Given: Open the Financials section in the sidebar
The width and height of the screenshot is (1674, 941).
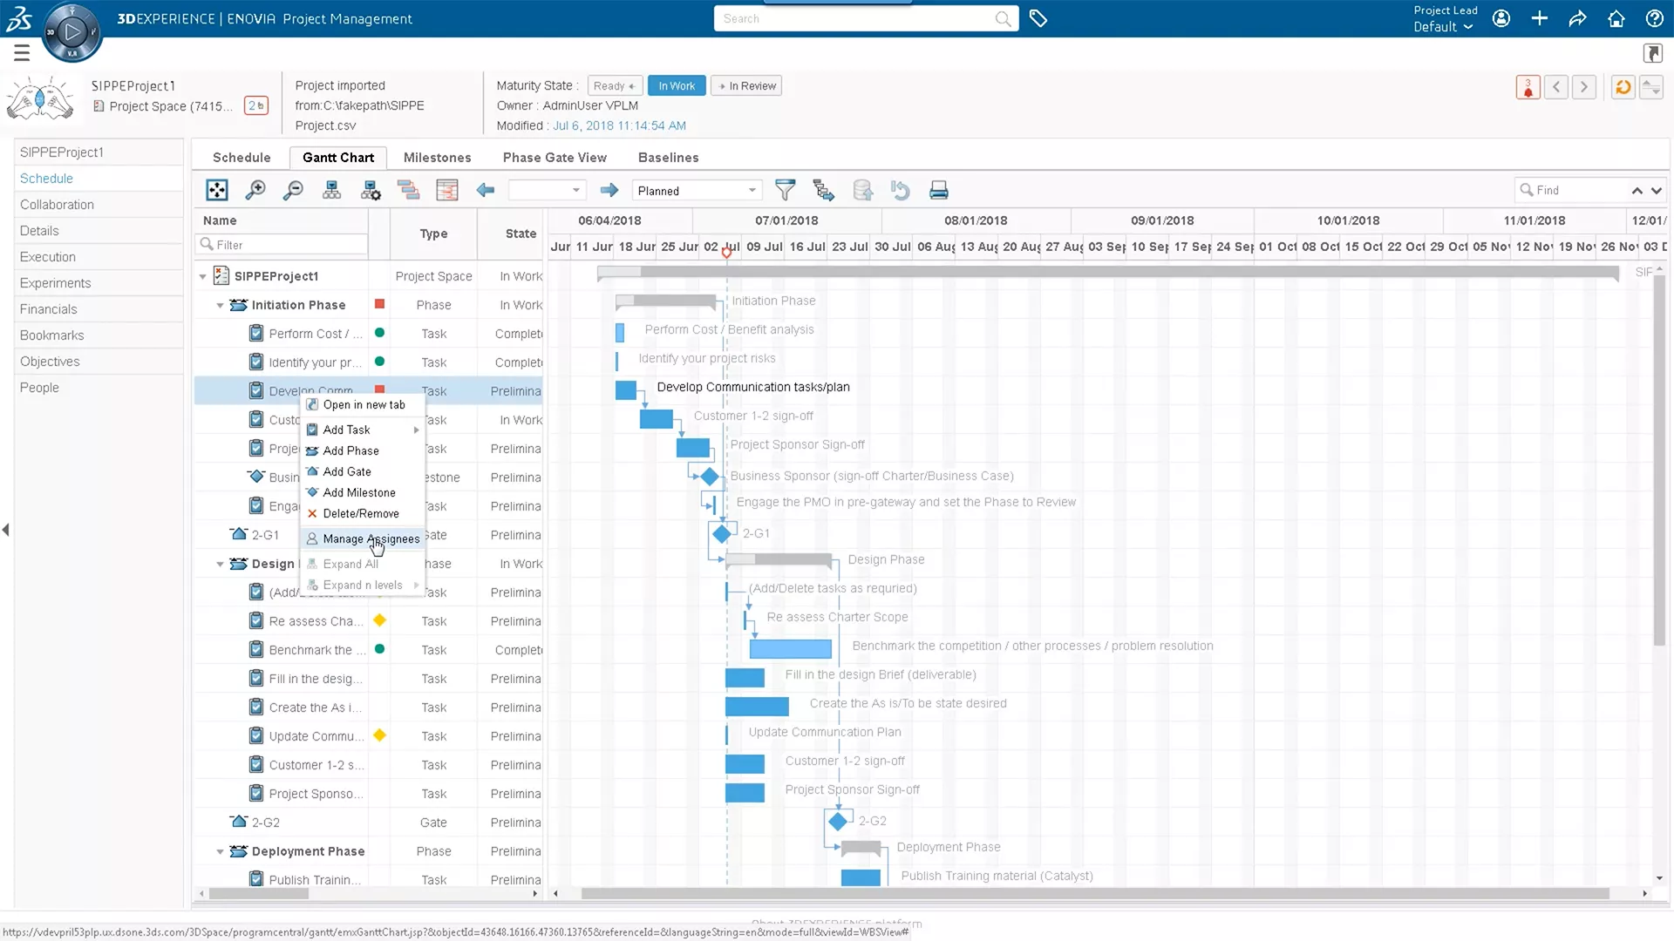Looking at the screenshot, I should tap(49, 308).
